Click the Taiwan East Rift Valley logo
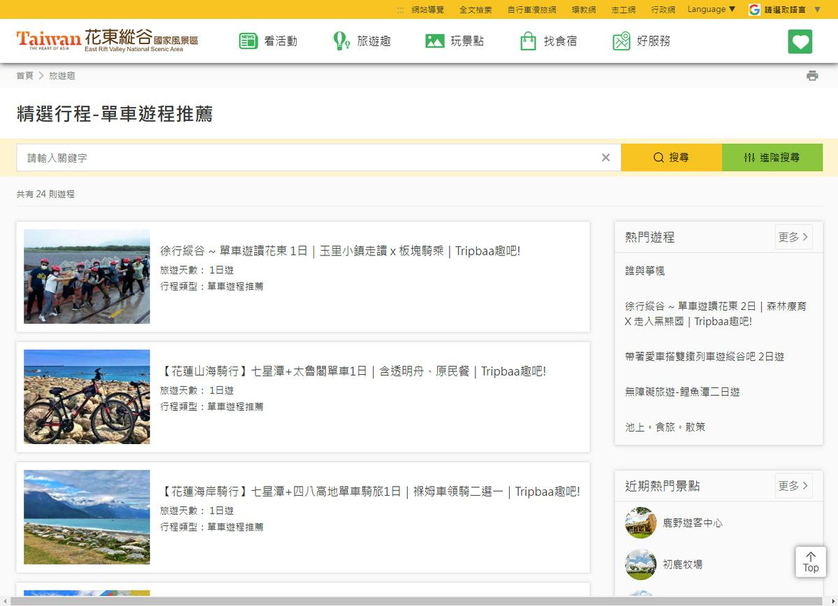The image size is (838, 606). 108,40
